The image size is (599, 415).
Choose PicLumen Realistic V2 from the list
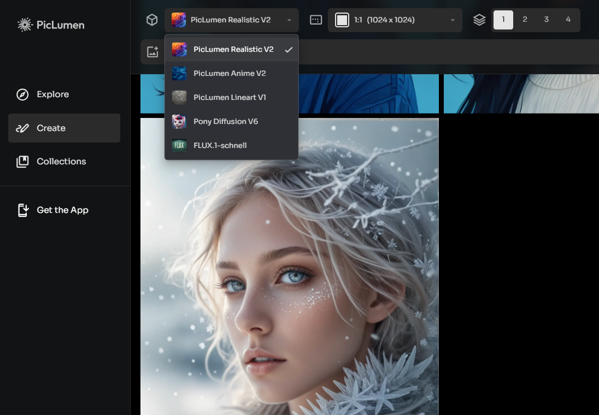click(232, 49)
